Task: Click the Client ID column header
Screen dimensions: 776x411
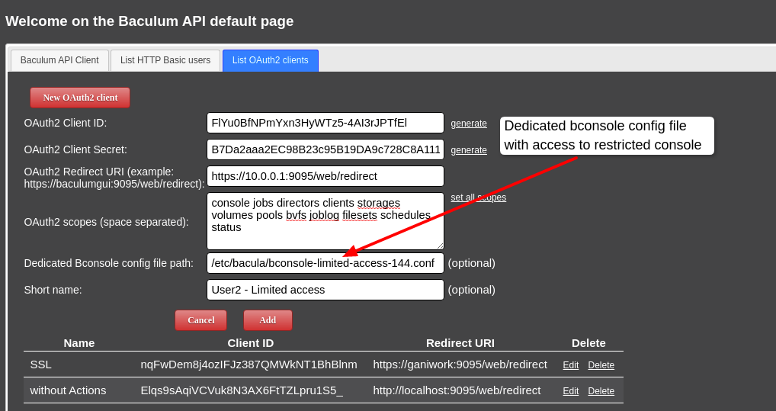Action: point(251,343)
